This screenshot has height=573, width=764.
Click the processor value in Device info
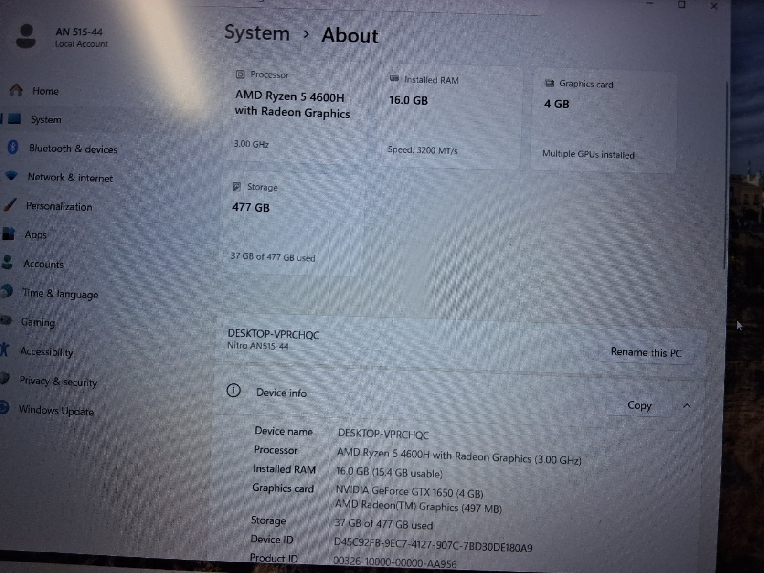459,456
